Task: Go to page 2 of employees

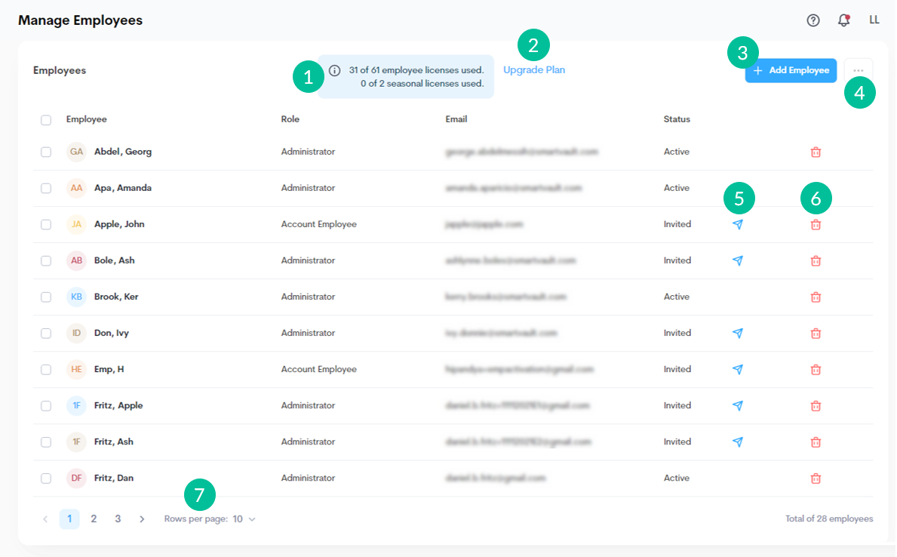Action: coord(94,519)
